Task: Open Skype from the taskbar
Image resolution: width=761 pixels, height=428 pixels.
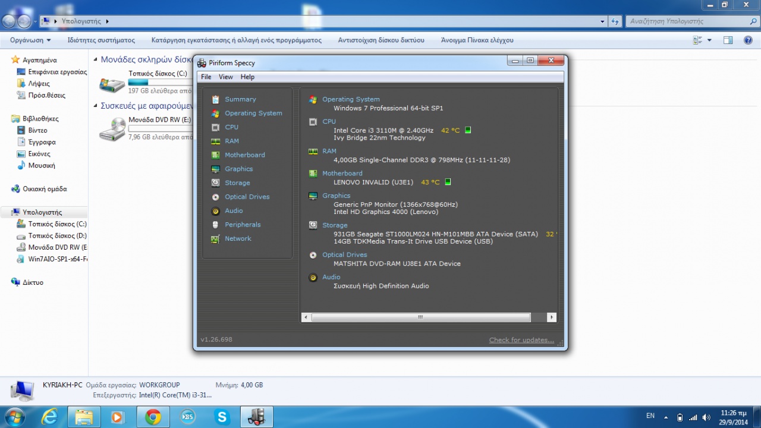Action: [222, 417]
